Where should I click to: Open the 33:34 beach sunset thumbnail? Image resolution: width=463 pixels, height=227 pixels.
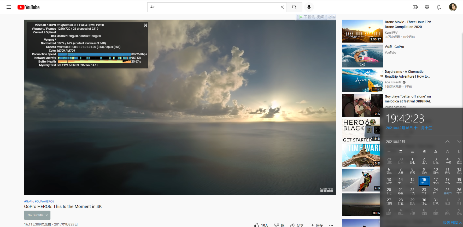[361, 205]
